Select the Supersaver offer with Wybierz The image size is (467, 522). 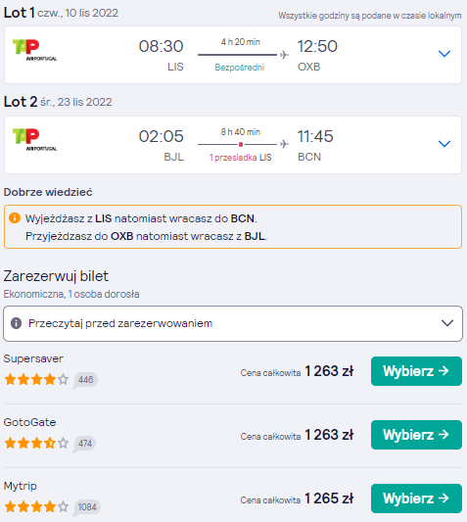[x=416, y=371]
